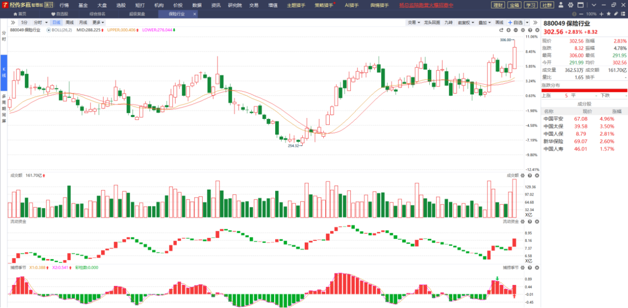Open 成交额 panel settings gear

[522, 175]
